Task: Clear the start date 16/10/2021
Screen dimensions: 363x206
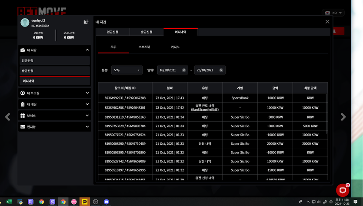Action: (x=184, y=70)
